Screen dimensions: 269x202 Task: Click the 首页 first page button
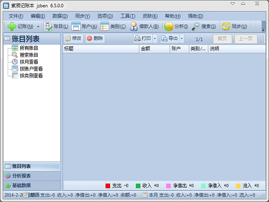point(222,39)
